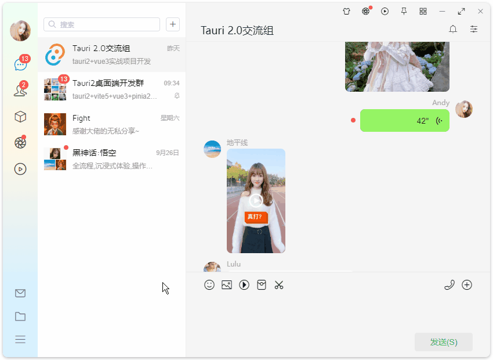Image resolution: width=493 pixels, height=360 pixels.
Task: Toggle the notification bell for this chat
Action: tap(453, 29)
